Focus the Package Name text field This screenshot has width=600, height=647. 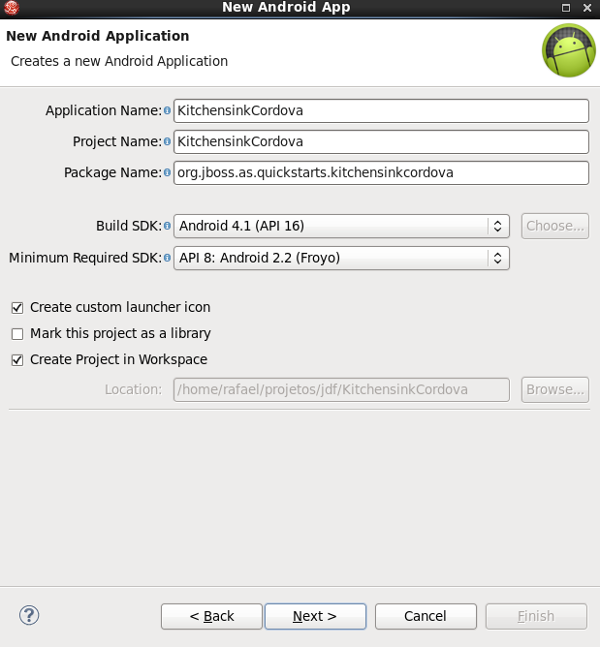click(x=381, y=172)
